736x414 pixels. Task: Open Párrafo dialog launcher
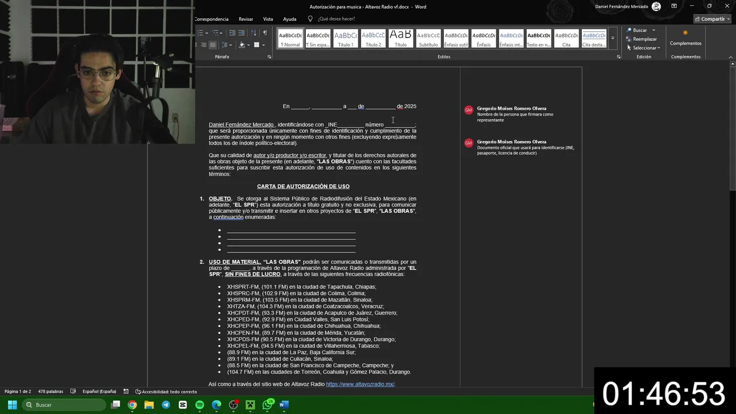270,57
